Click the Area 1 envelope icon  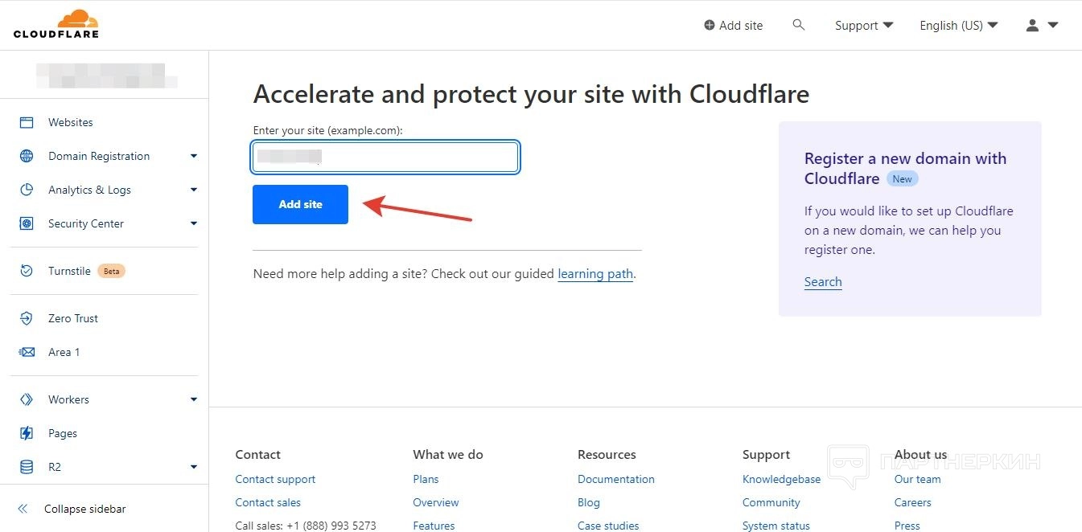(27, 353)
